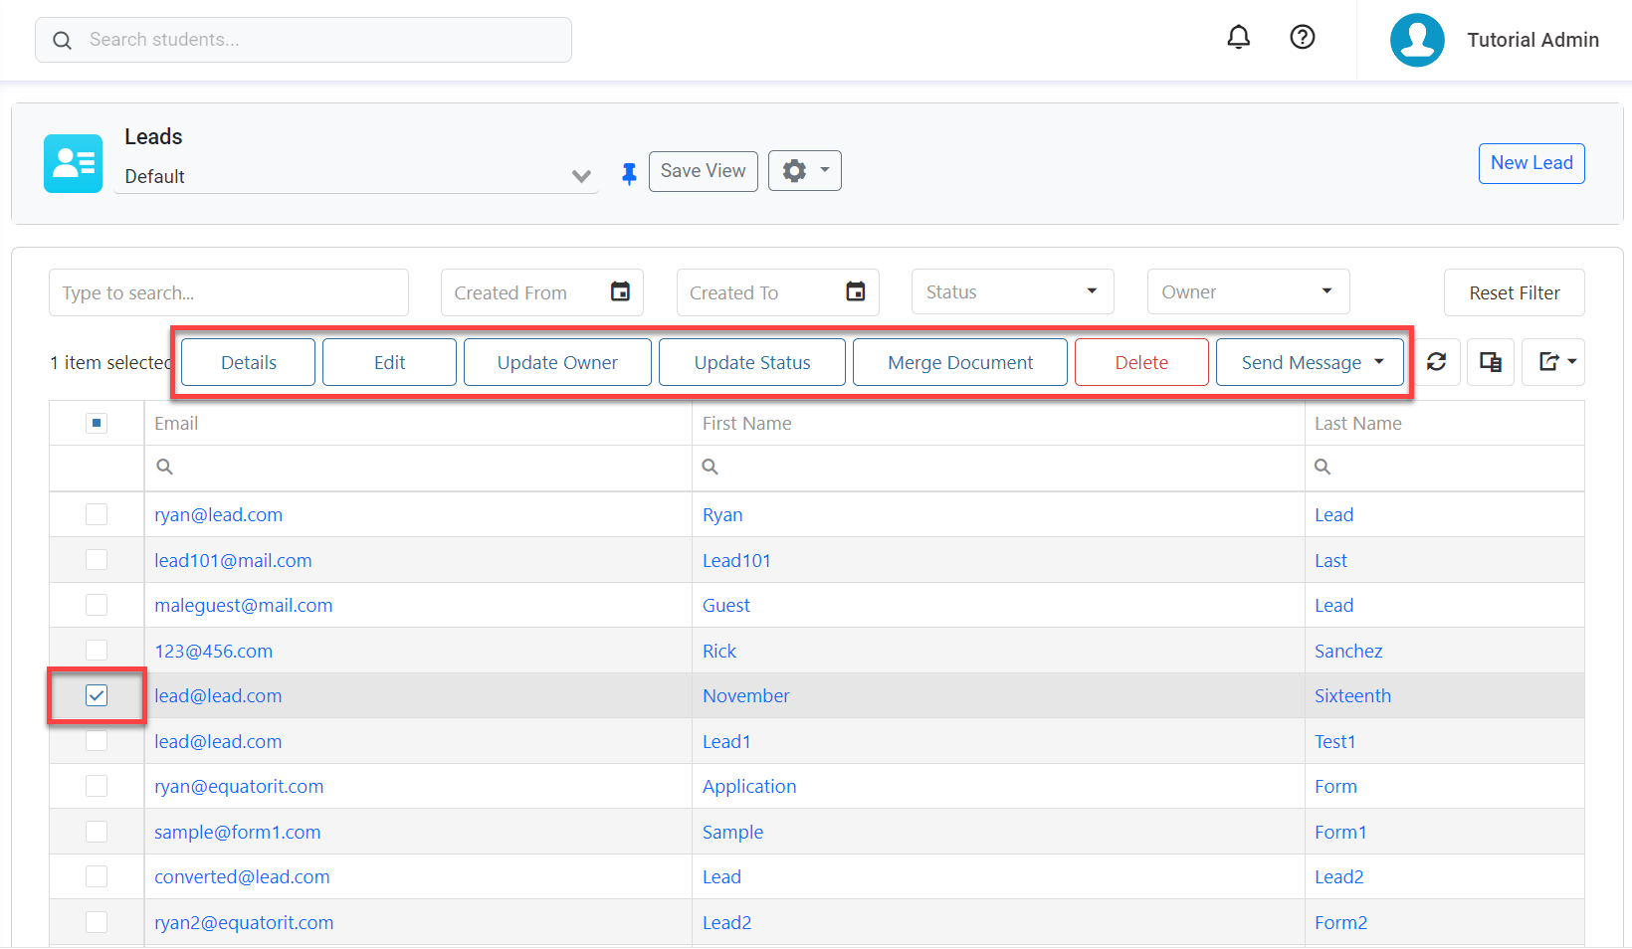This screenshot has width=1632, height=949.
Task: Open converted@lead.com link
Action: 242,876
